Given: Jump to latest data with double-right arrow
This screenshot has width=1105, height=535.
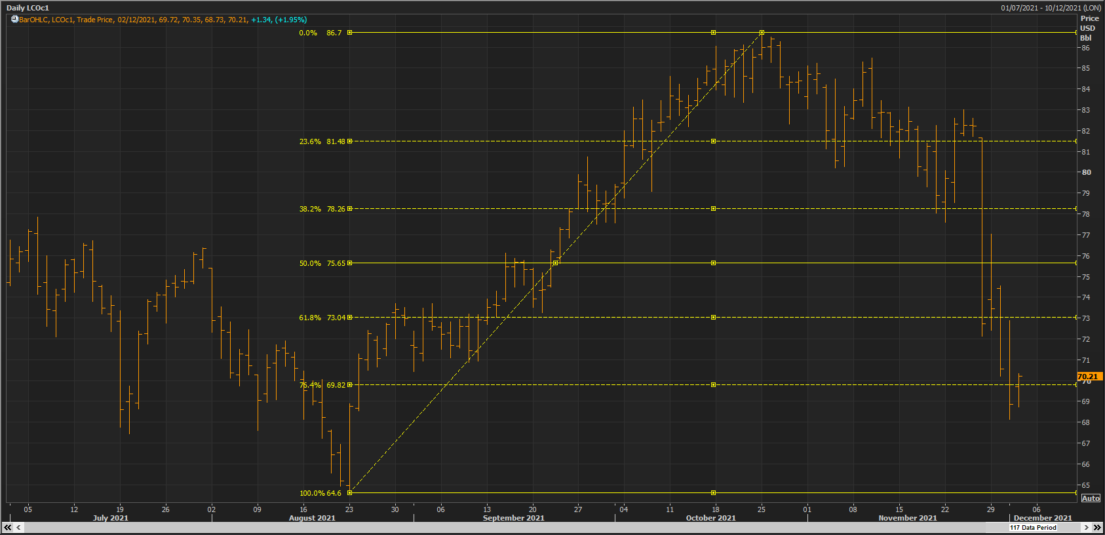Looking at the screenshot, I should [x=1097, y=527].
